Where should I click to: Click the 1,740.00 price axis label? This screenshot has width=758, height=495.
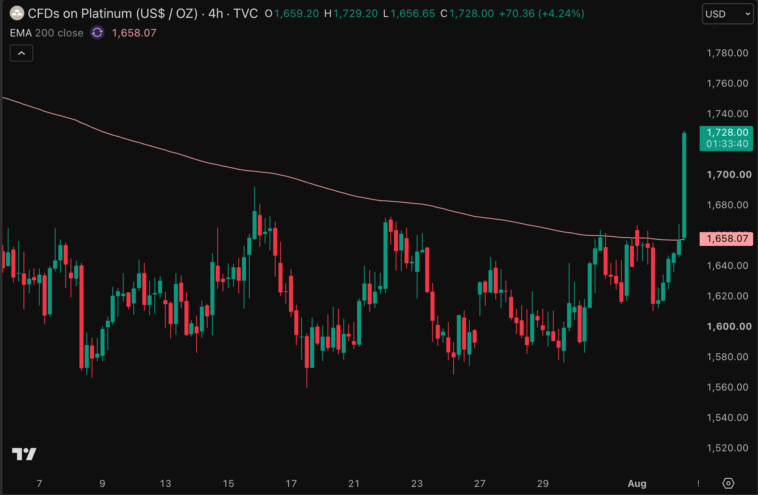coord(728,114)
